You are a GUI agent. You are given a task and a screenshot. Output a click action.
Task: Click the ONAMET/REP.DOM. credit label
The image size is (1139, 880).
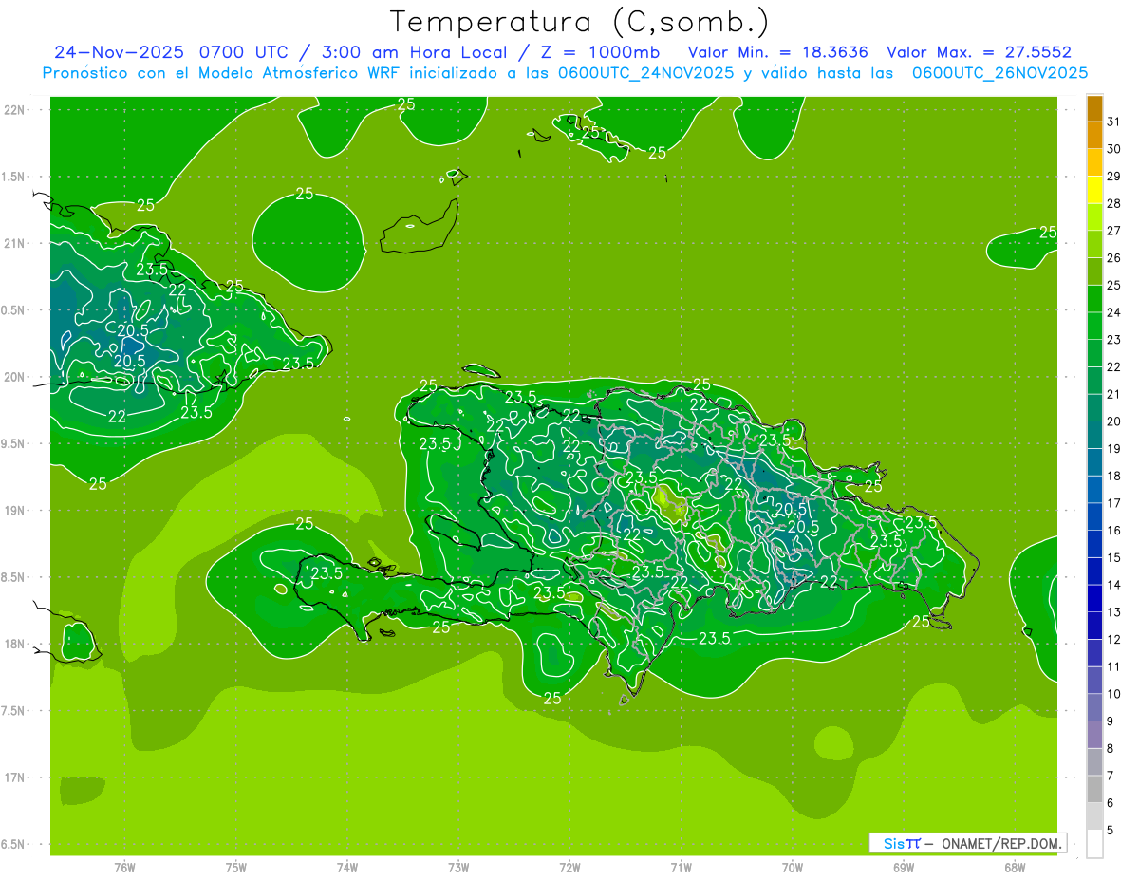pyautogui.click(x=1000, y=843)
